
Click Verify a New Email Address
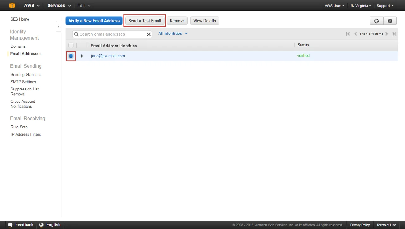click(94, 21)
